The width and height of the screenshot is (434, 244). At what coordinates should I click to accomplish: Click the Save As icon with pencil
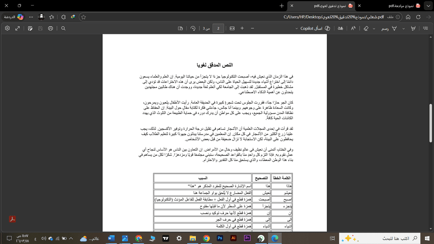[x=30, y=28]
